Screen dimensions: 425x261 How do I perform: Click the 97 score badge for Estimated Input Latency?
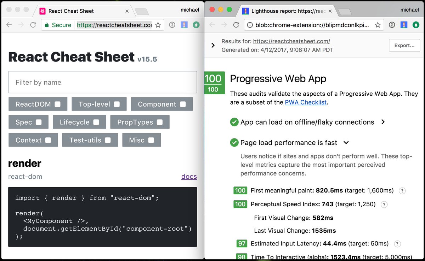coord(242,244)
